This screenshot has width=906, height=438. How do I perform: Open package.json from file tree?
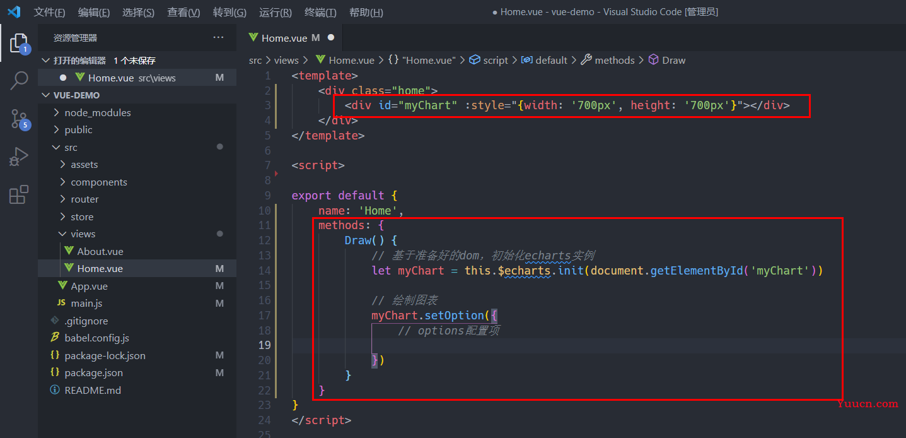tap(137, 372)
